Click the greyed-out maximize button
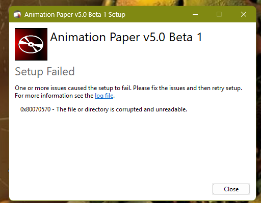The width and height of the screenshot is (261, 203). 219,14
